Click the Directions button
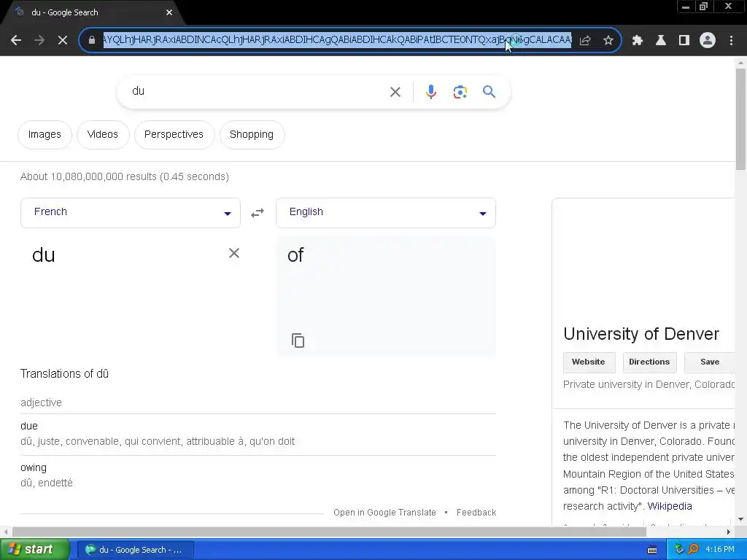The image size is (747, 560). tap(649, 362)
